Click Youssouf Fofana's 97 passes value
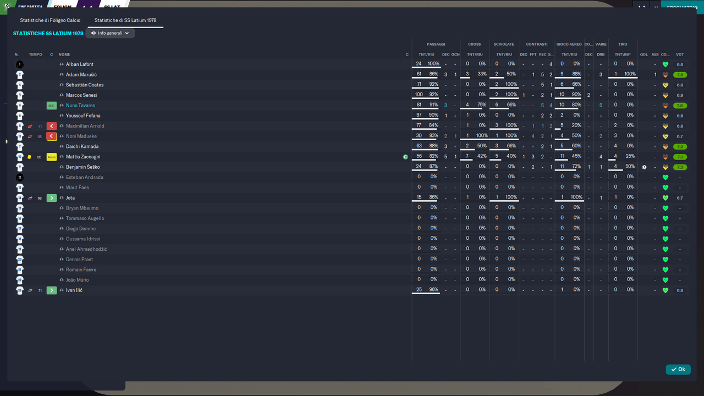This screenshot has width=704, height=396. coord(419,115)
